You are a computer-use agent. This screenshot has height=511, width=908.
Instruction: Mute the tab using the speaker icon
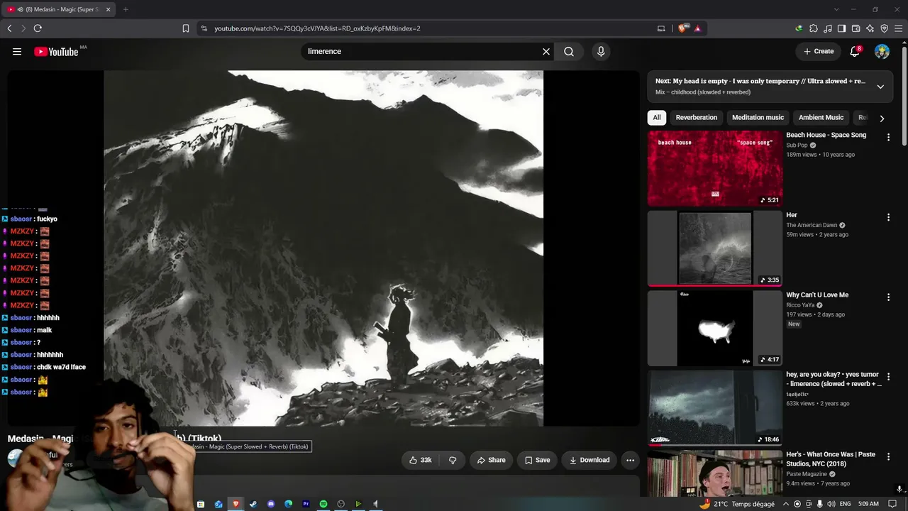pos(19,9)
